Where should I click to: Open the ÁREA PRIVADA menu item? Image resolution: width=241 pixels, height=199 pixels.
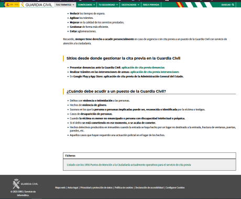tap(151, 5)
